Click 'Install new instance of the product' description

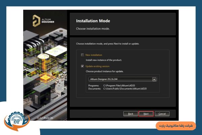(x=104, y=60)
